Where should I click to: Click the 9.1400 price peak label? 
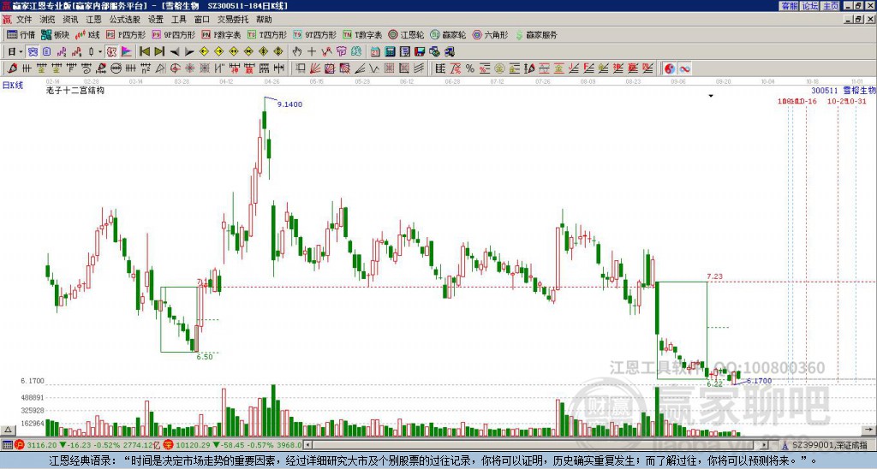click(289, 104)
